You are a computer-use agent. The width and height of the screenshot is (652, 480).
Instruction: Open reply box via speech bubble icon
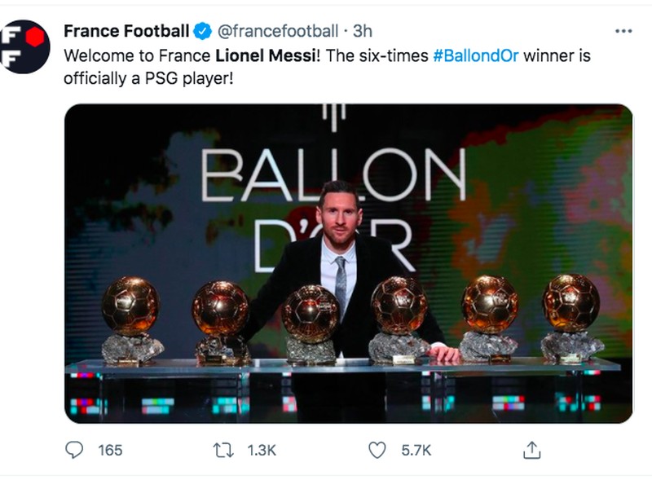[x=76, y=447]
